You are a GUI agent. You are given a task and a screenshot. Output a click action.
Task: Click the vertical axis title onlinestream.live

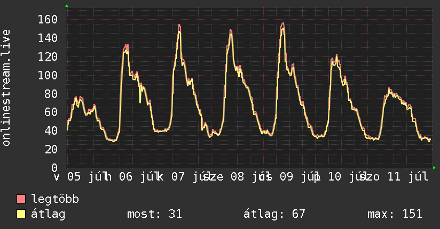tap(6, 88)
